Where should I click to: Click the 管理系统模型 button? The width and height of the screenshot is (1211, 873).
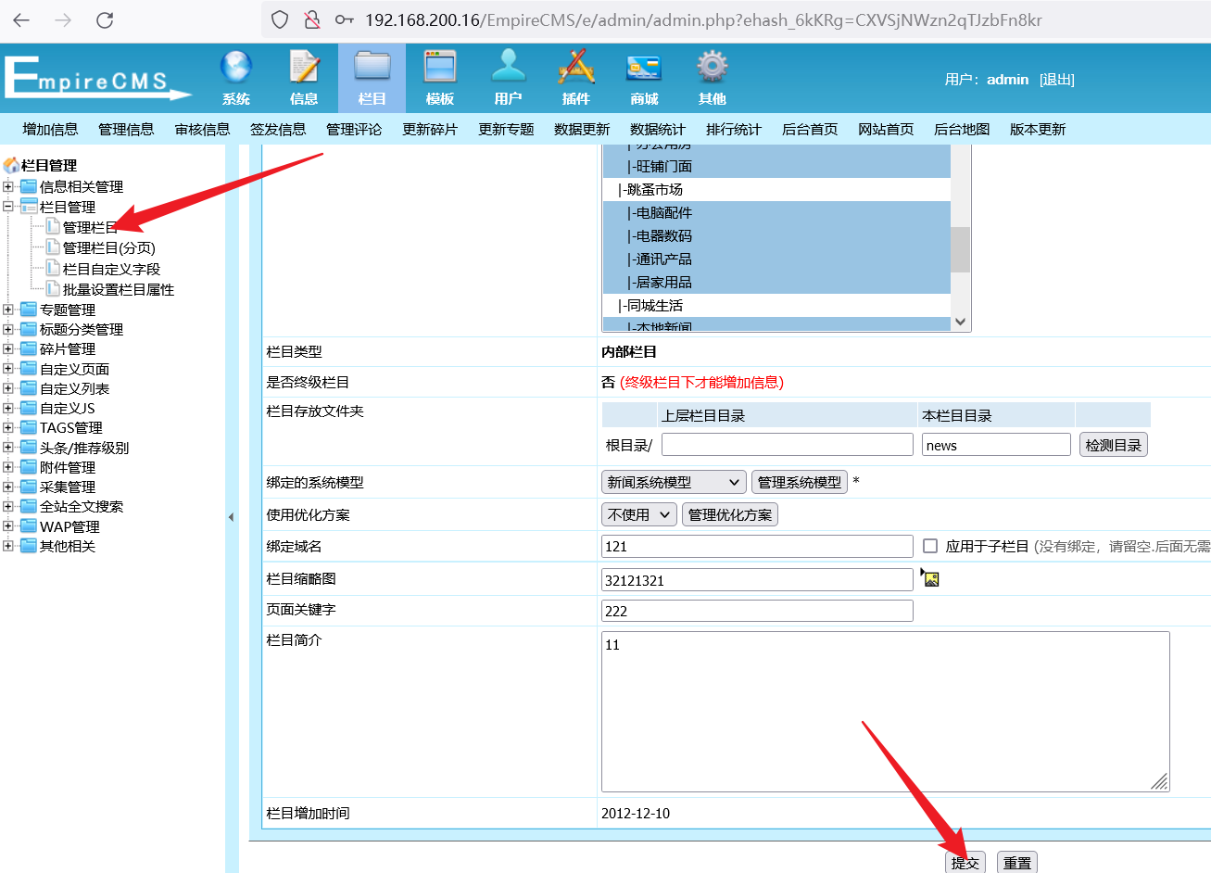tap(800, 482)
